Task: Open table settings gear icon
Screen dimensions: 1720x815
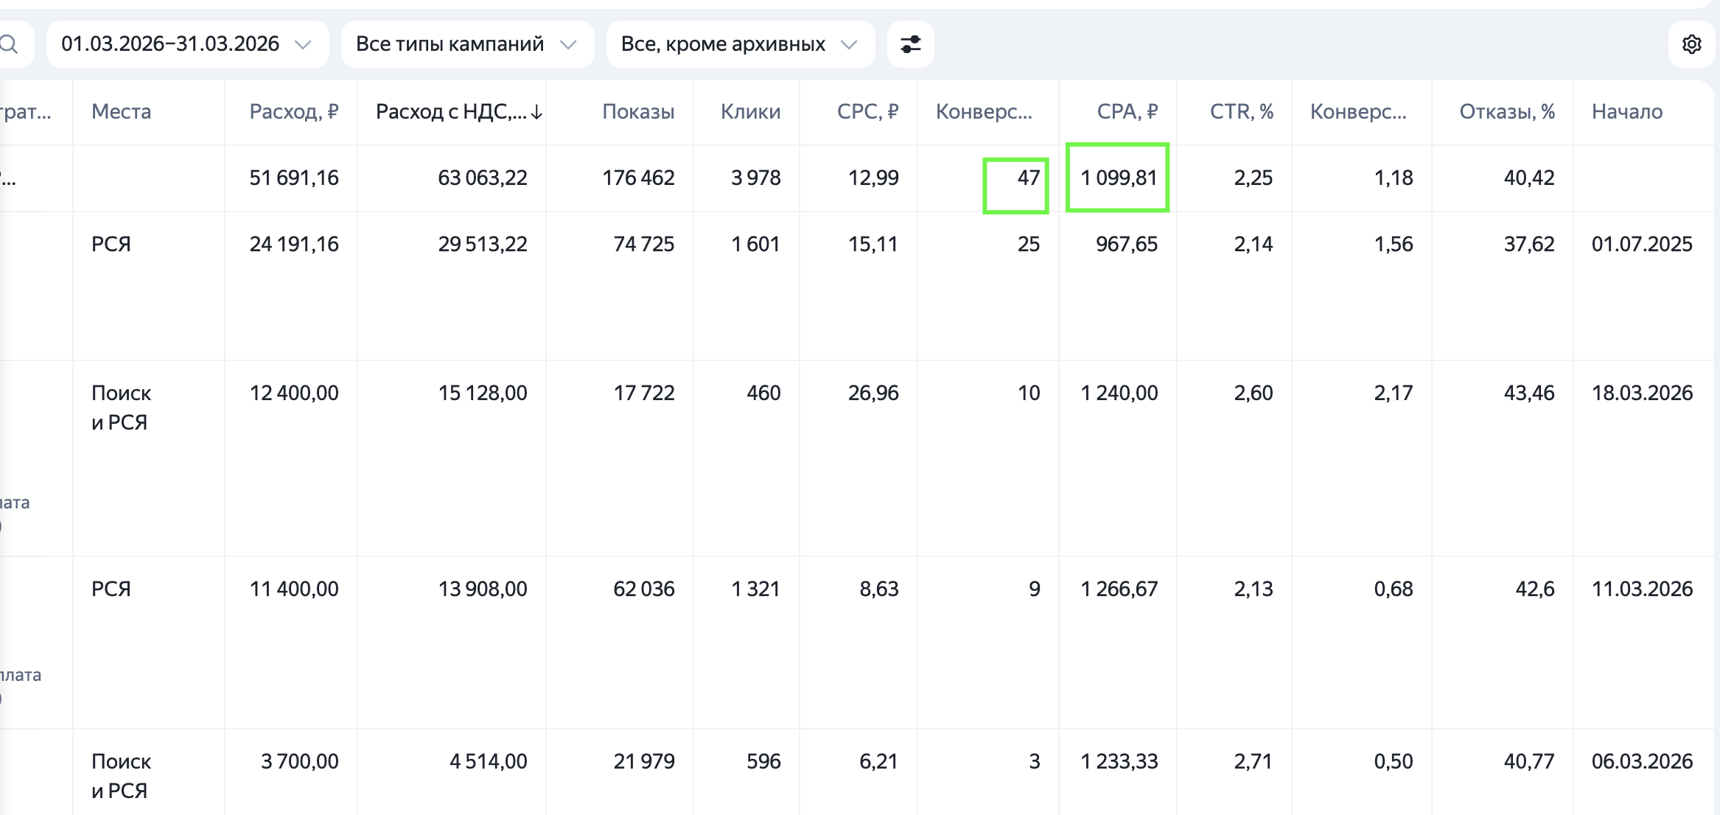Action: 1691,44
